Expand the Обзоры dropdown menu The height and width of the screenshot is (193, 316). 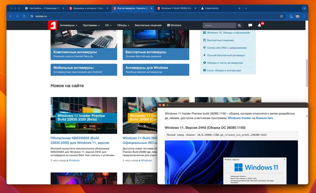click(123, 25)
